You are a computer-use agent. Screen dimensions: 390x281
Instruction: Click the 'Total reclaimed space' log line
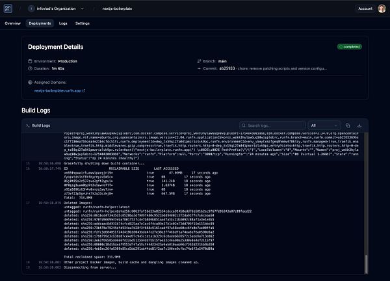click(92, 257)
